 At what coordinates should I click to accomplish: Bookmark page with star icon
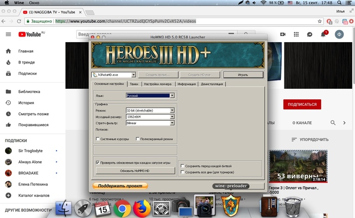[x=319, y=21]
